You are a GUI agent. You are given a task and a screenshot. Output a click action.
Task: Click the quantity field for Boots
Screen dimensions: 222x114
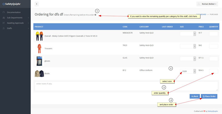213,71
